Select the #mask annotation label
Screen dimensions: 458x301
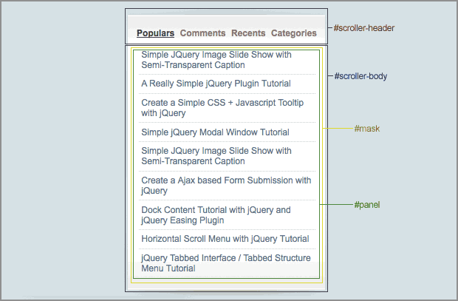click(367, 129)
